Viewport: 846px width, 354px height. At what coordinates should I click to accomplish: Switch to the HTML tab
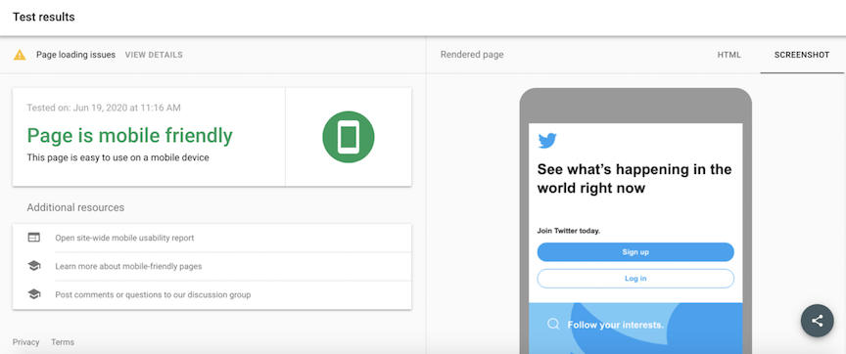click(x=728, y=55)
